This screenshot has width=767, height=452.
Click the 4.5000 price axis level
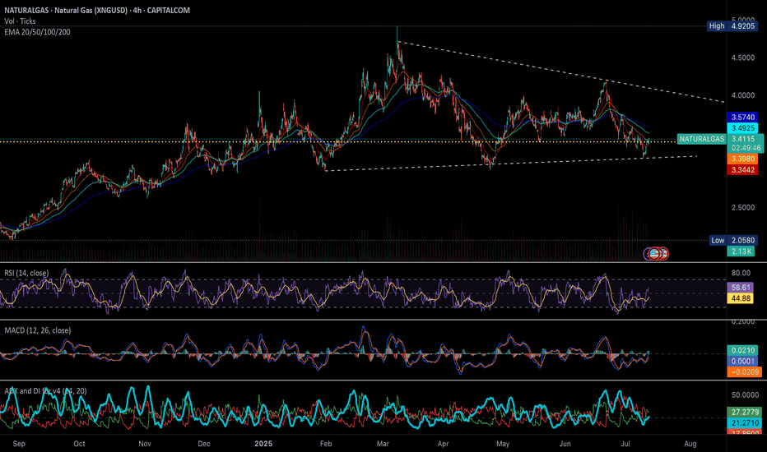[x=742, y=58]
